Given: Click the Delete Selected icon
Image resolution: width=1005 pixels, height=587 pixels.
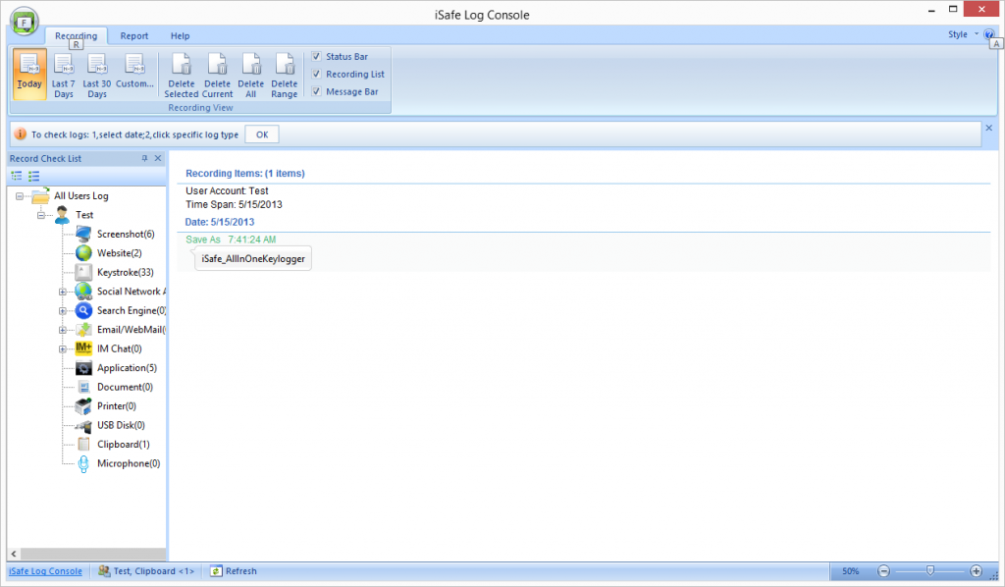Looking at the screenshot, I should (x=181, y=75).
